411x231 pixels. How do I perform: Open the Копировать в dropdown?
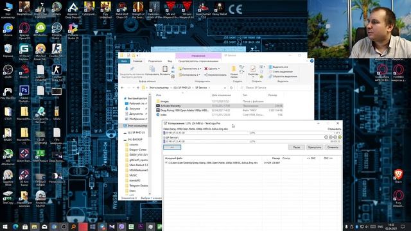[189, 74]
